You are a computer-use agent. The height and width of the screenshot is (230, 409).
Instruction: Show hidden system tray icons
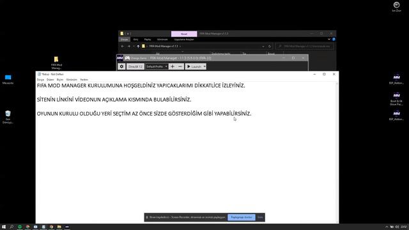[x=387, y=227]
